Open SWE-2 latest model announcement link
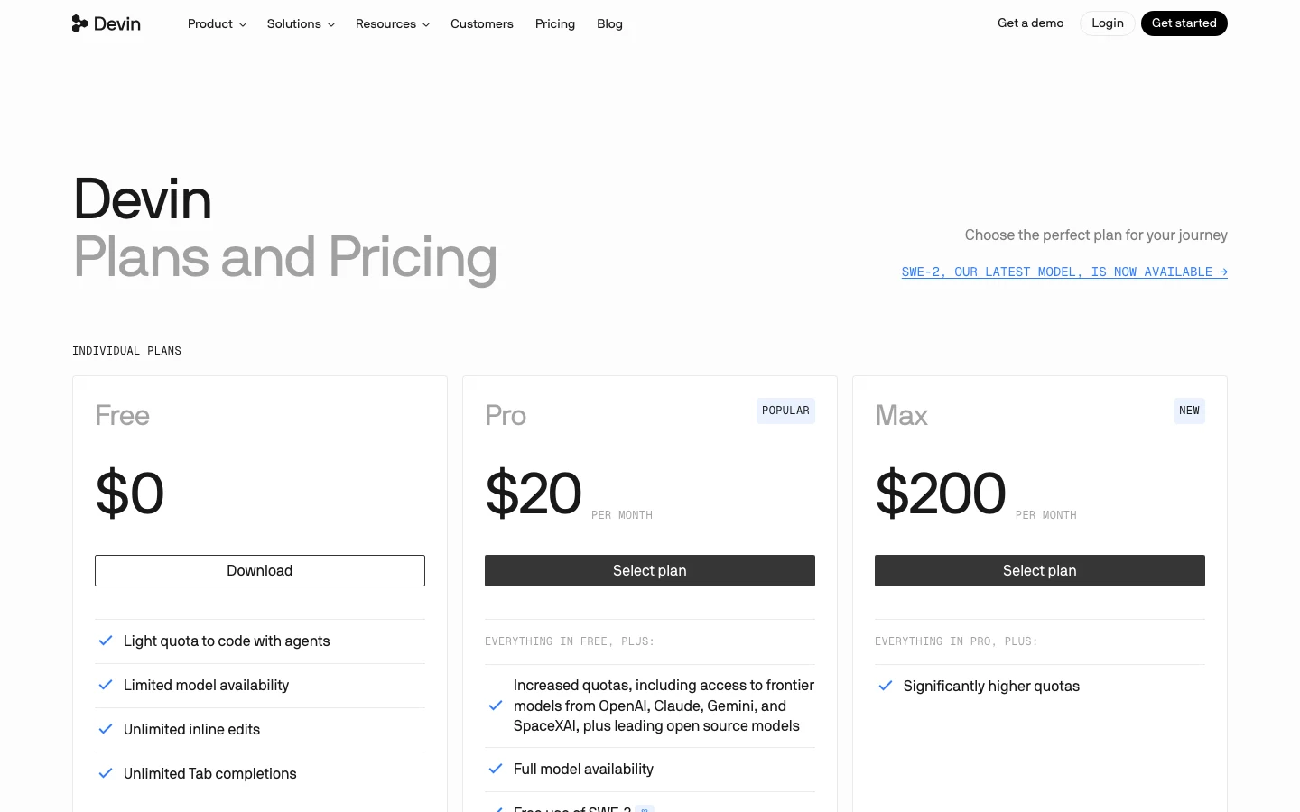Viewport: 1300px width, 812px height. point(1064,272)
